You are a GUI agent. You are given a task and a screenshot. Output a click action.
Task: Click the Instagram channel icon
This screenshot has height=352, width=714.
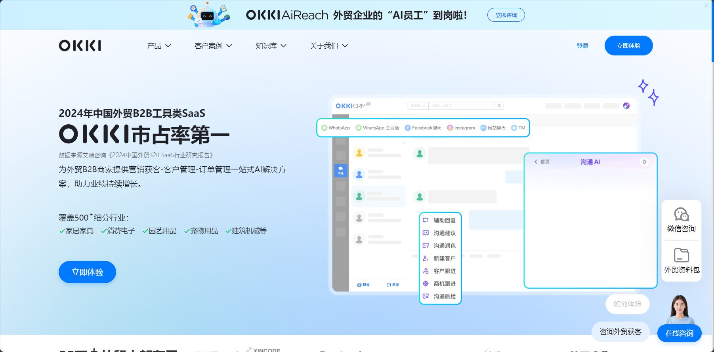pos(450,128)
